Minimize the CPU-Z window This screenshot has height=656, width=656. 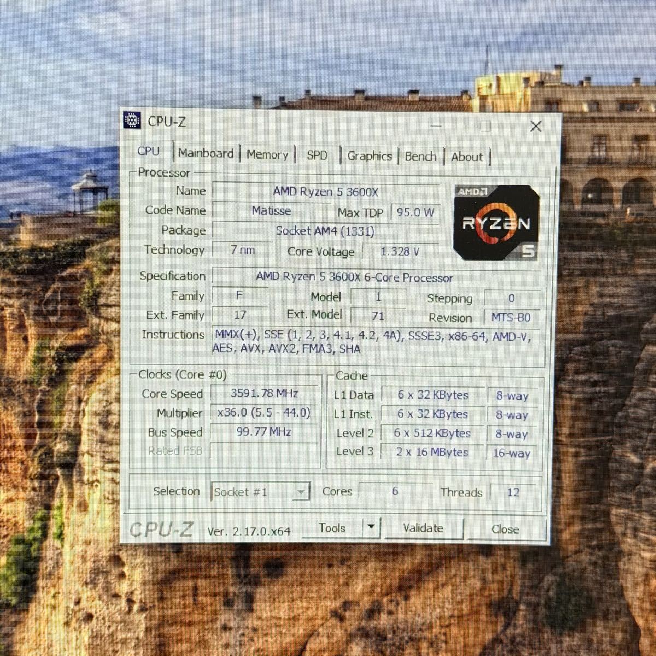(436, 126)
